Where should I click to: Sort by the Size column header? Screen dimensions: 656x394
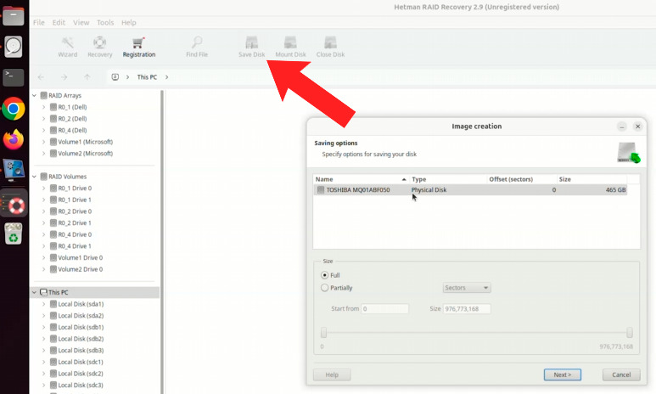[592, 179]
